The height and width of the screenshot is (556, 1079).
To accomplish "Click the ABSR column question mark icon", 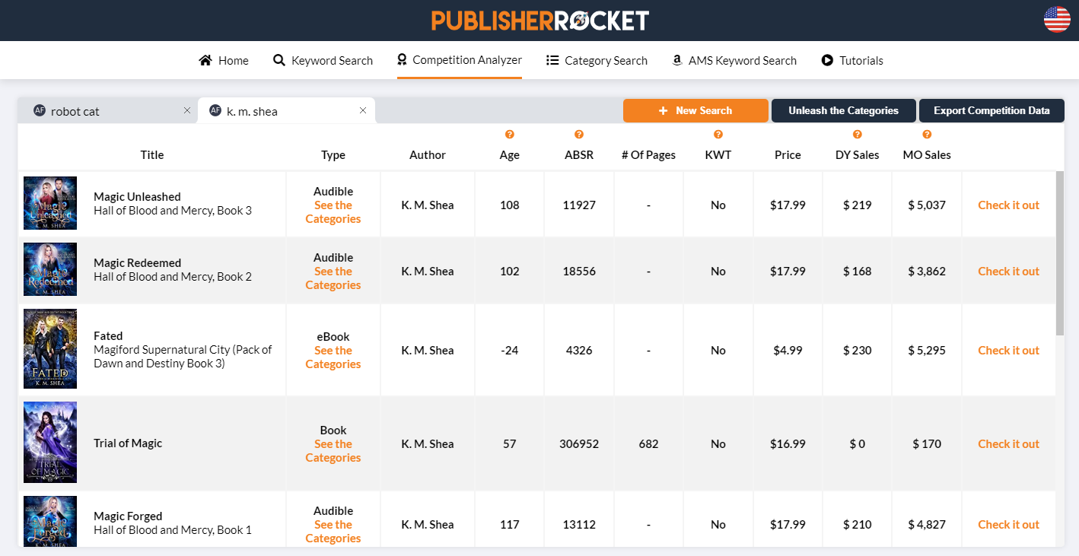I will [579, 134].
